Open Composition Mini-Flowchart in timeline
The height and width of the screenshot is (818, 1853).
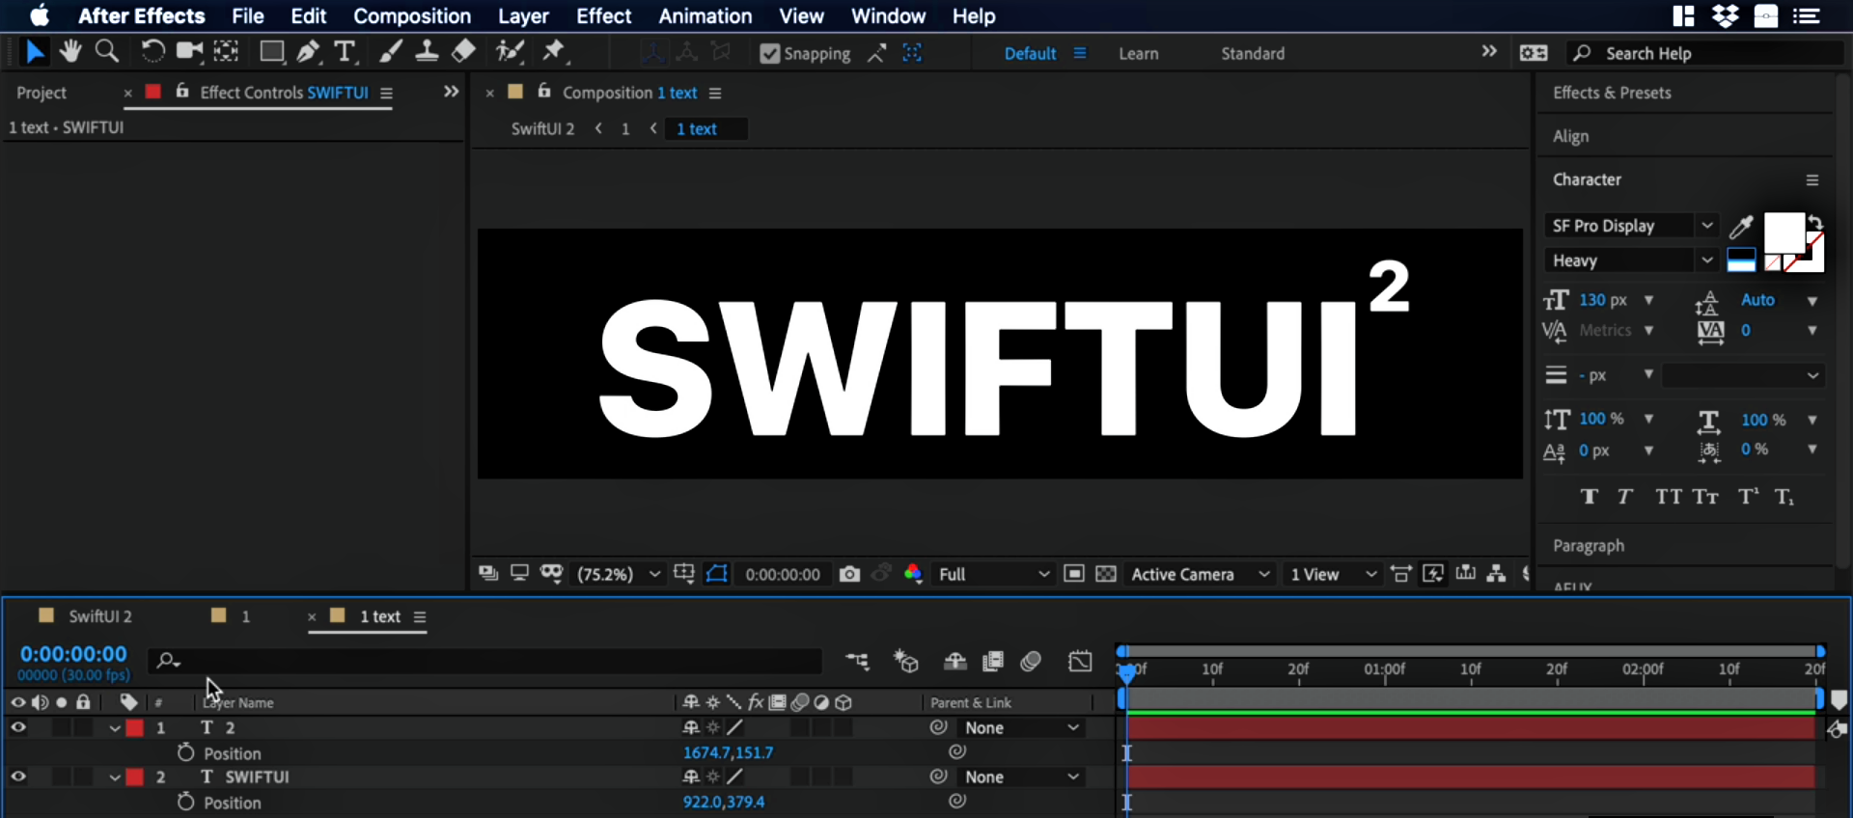tap(857, 662)
